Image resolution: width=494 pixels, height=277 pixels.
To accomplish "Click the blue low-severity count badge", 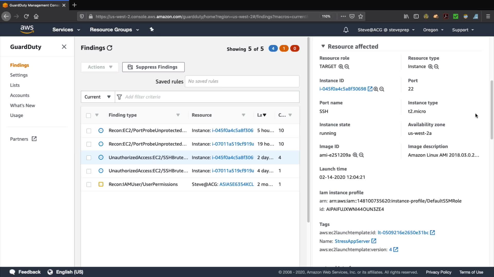I will 273,48.
